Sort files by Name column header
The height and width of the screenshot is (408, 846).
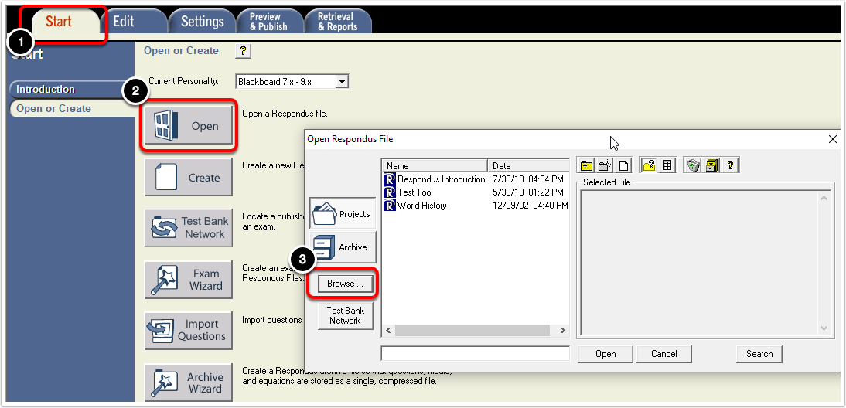(x=435, y=165)
